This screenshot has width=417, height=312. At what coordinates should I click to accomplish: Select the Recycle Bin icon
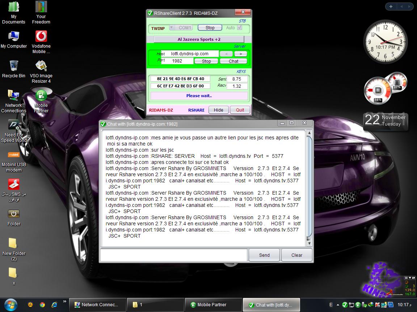[13, 69]
